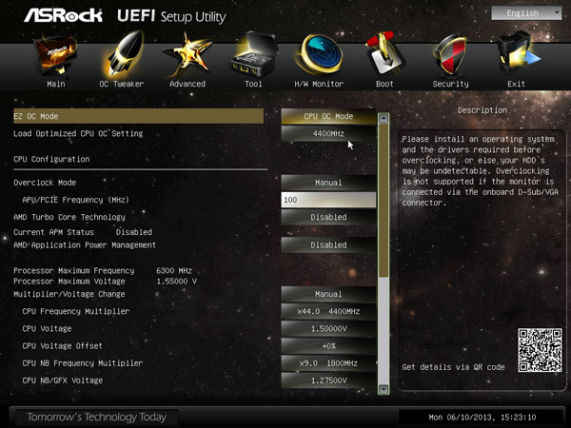Click the settings list scrollbar thumb
The height and width of the screenshot is (428, 571).
click(x=384, y=200)
